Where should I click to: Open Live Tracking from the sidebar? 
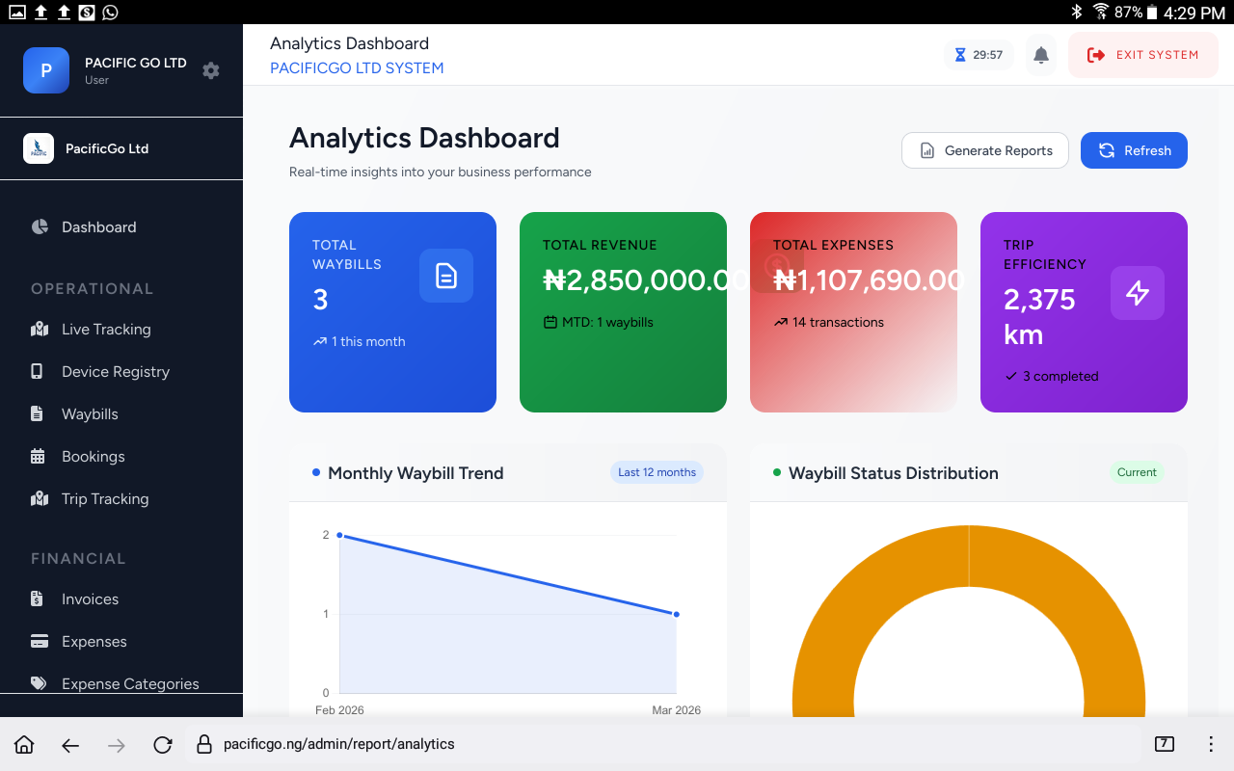pos(106,329)
